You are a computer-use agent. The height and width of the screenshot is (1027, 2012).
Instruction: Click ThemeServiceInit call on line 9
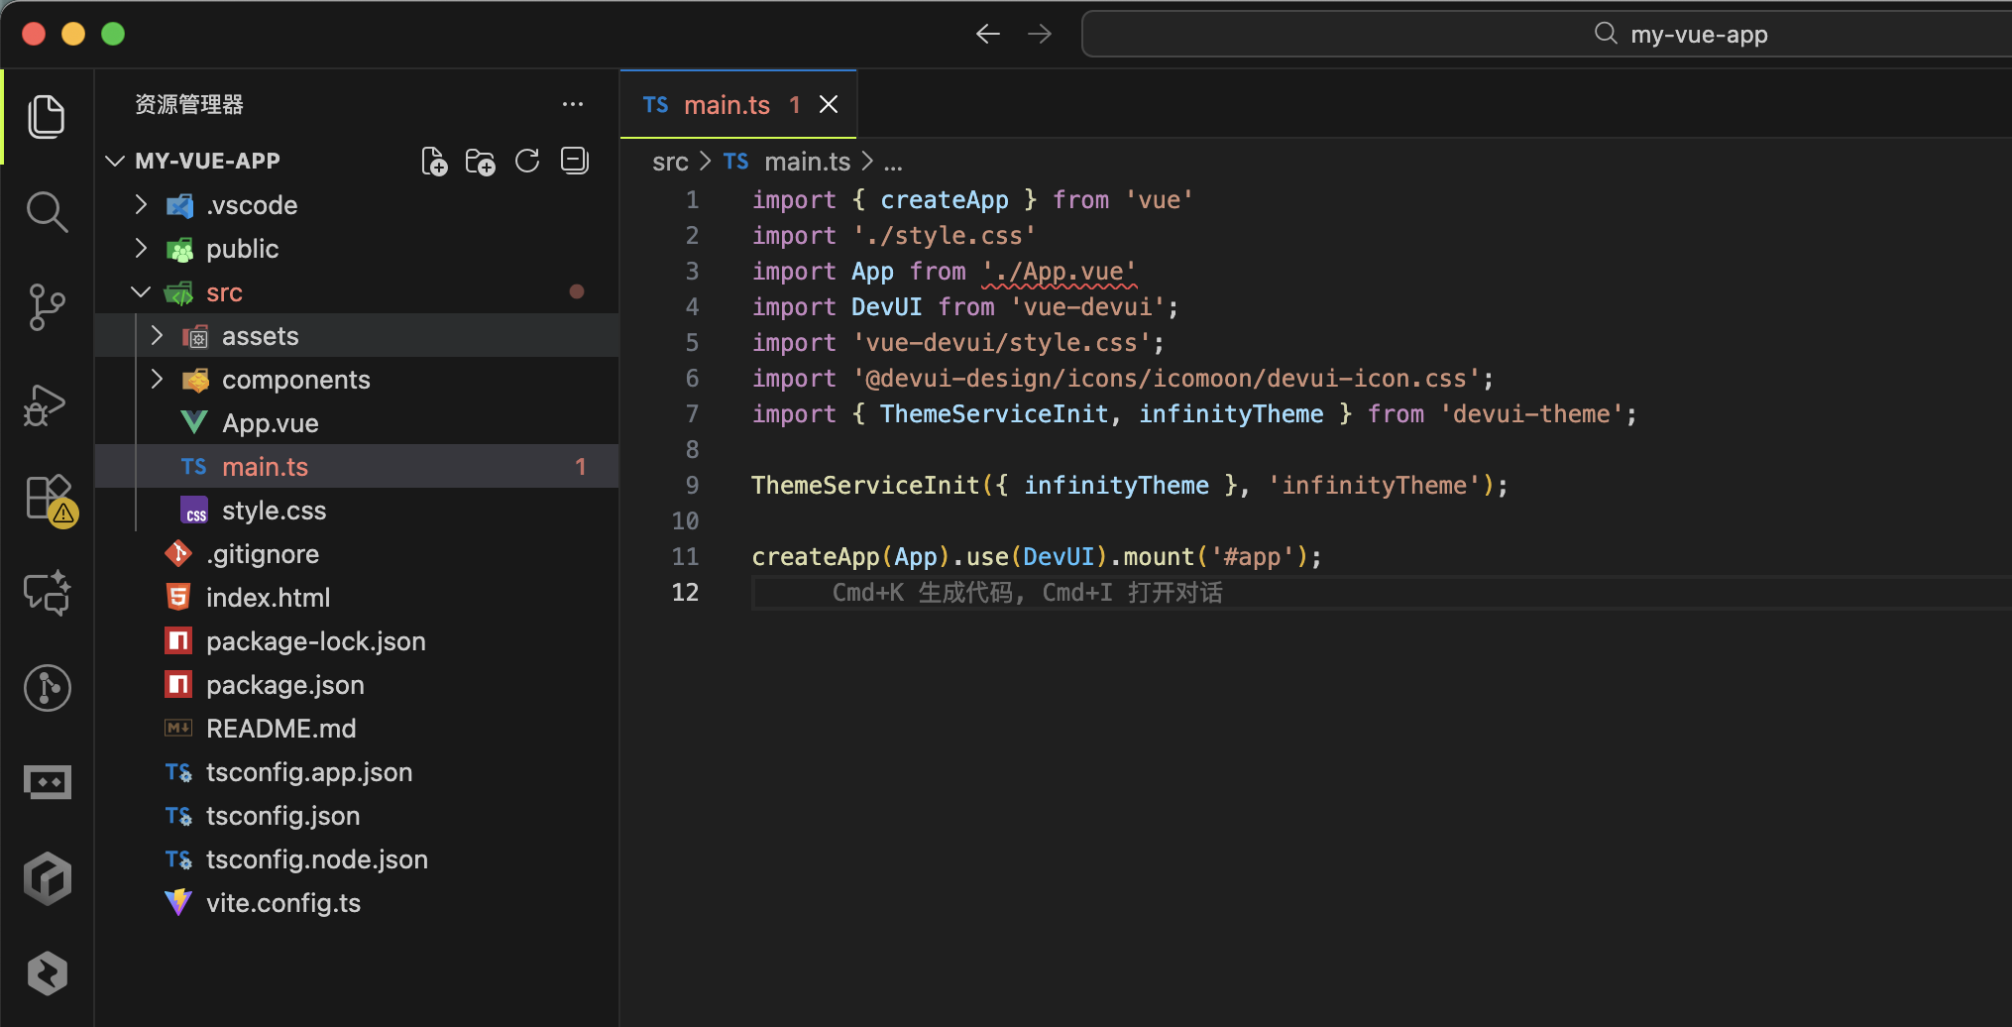click(x=865, y=485)
